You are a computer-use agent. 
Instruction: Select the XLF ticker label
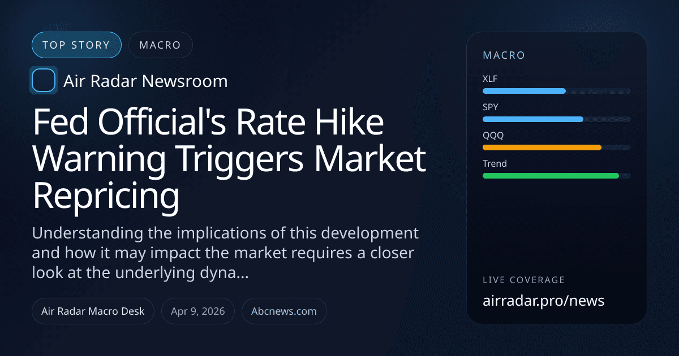490,79
